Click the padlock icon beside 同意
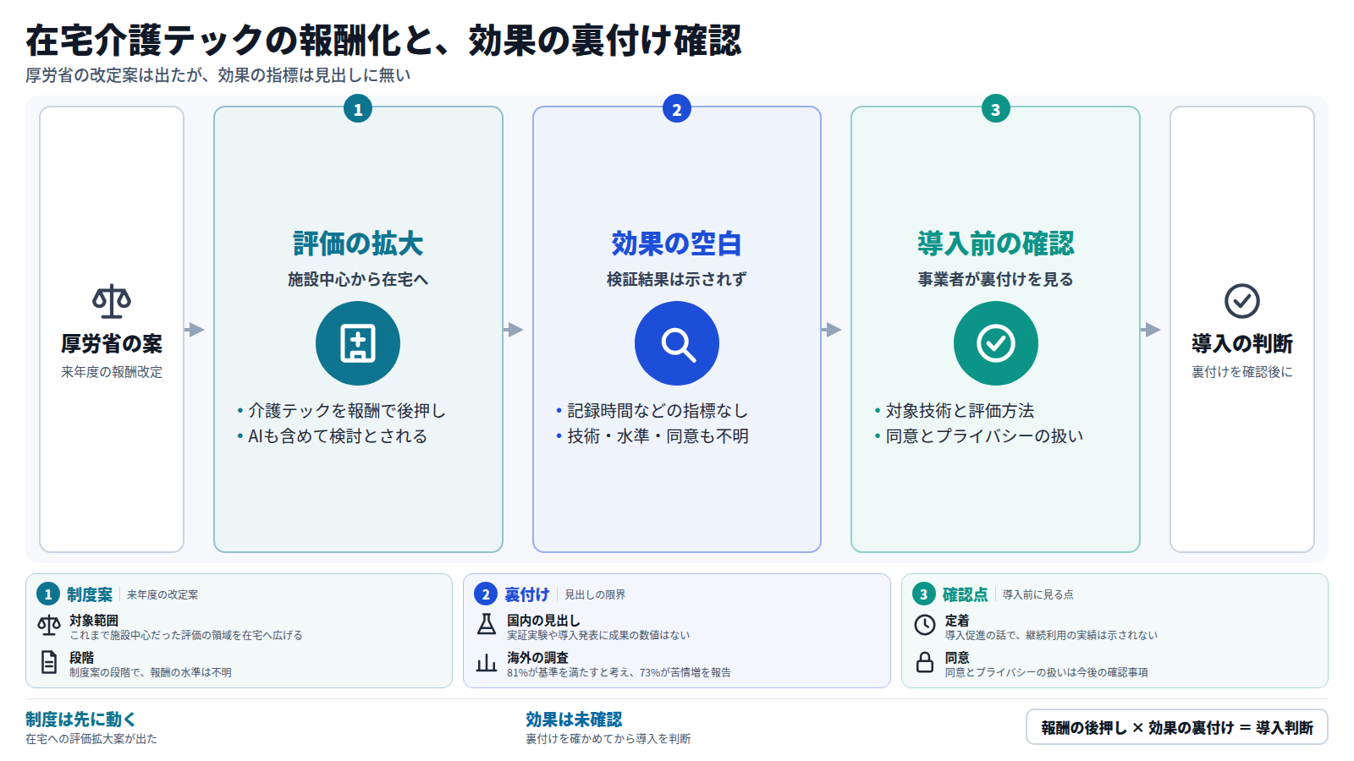Image resolution: width=1354 pixels, height=761 pixels. click(x=925, y=663)
